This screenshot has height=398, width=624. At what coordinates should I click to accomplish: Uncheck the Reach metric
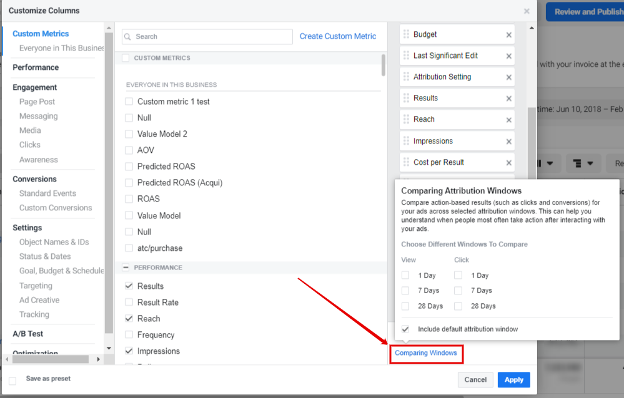click(x=129, y=319)
